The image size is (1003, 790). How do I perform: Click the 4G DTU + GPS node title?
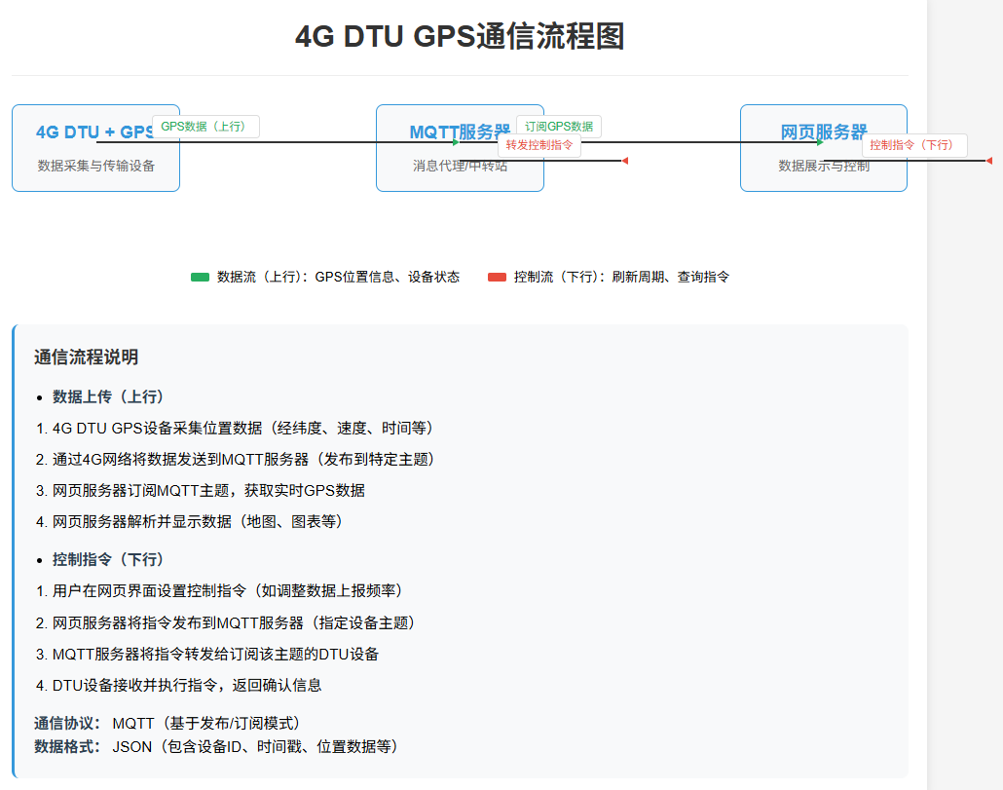[x=93, y=132]
